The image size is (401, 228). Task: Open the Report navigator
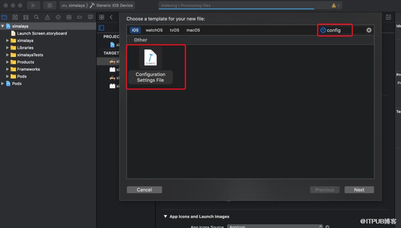[x=90, y=17]
